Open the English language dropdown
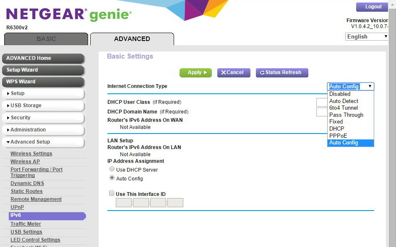The image size is (396, 247). coord(367,36)
